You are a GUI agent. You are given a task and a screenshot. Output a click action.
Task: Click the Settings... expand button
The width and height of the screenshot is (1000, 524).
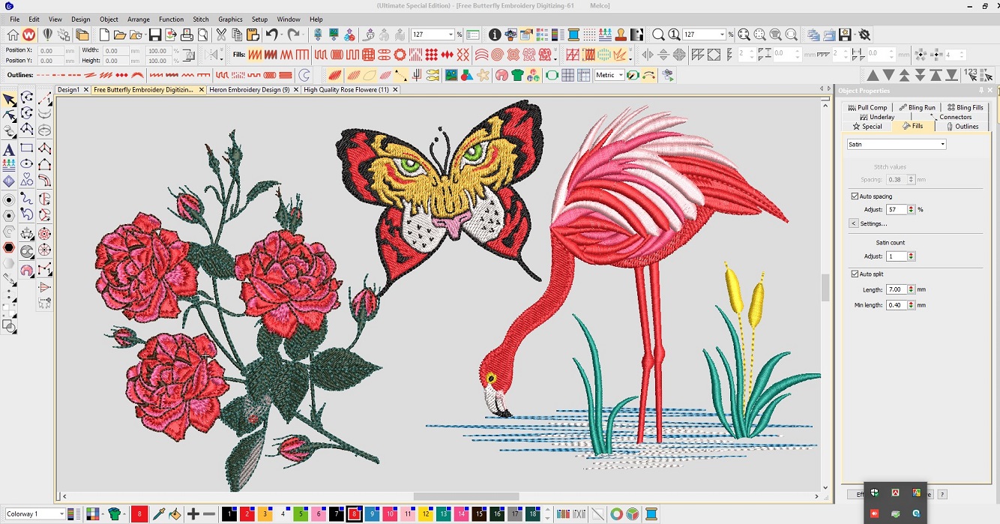(853, 223)
